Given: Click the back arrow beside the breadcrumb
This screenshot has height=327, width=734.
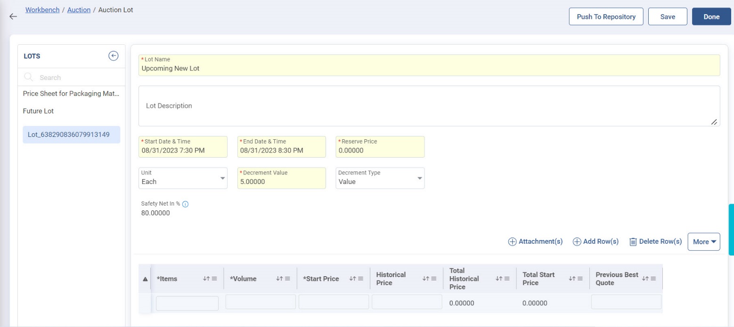Looking at the screenshot, I should (13, 16).
